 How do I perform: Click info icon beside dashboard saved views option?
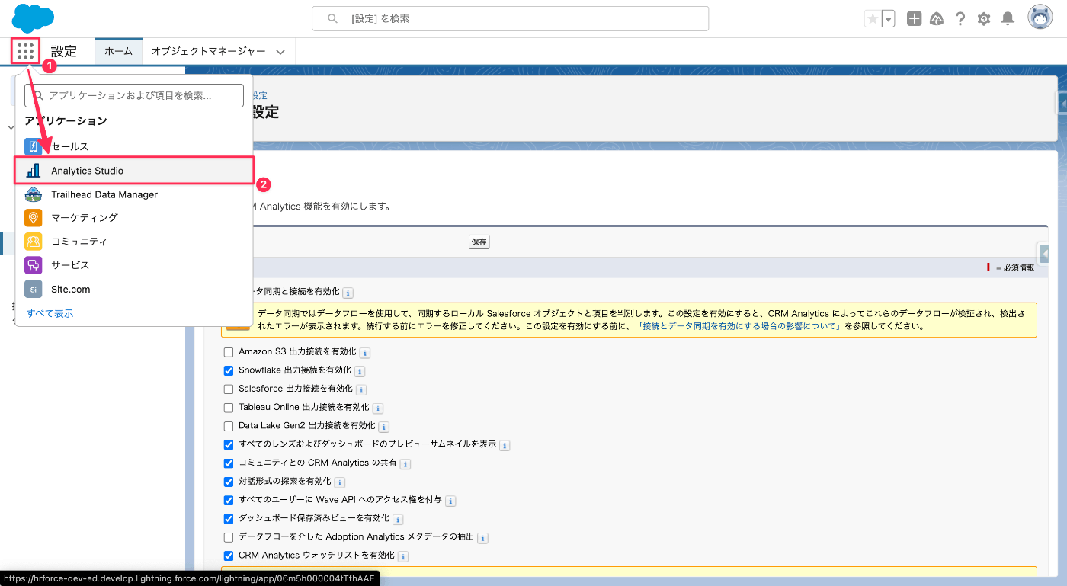[x=398, y=520]
